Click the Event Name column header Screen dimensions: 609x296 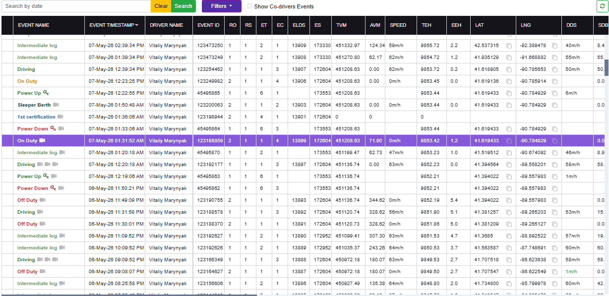[34, 25]
